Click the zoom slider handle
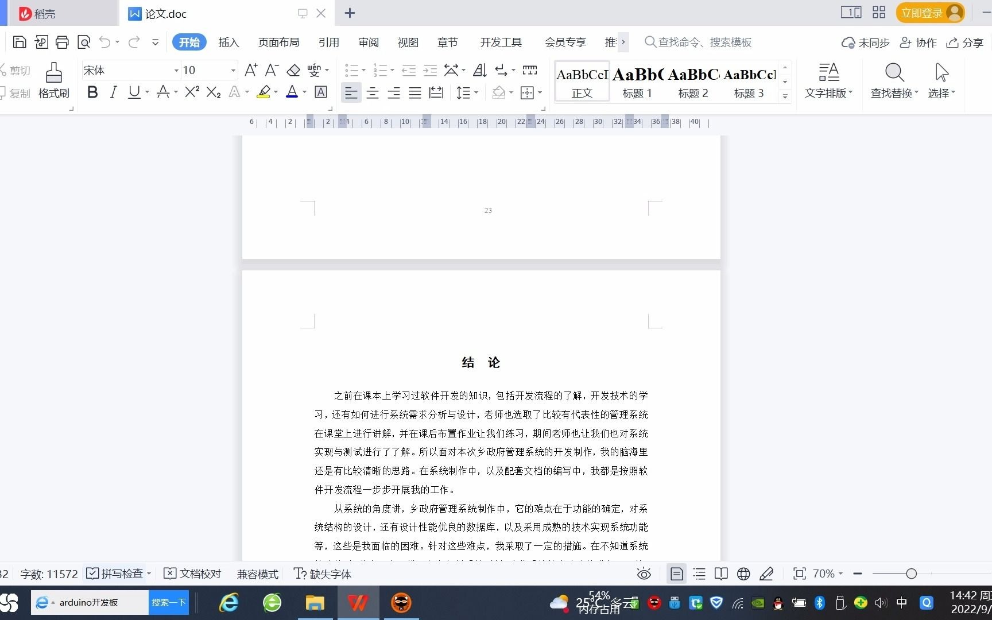The image size is (992, 620). (911, 573)
